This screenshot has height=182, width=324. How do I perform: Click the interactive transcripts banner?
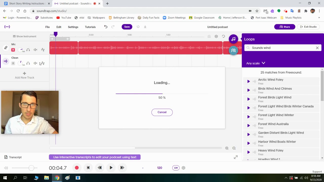(x=95, y=157)
